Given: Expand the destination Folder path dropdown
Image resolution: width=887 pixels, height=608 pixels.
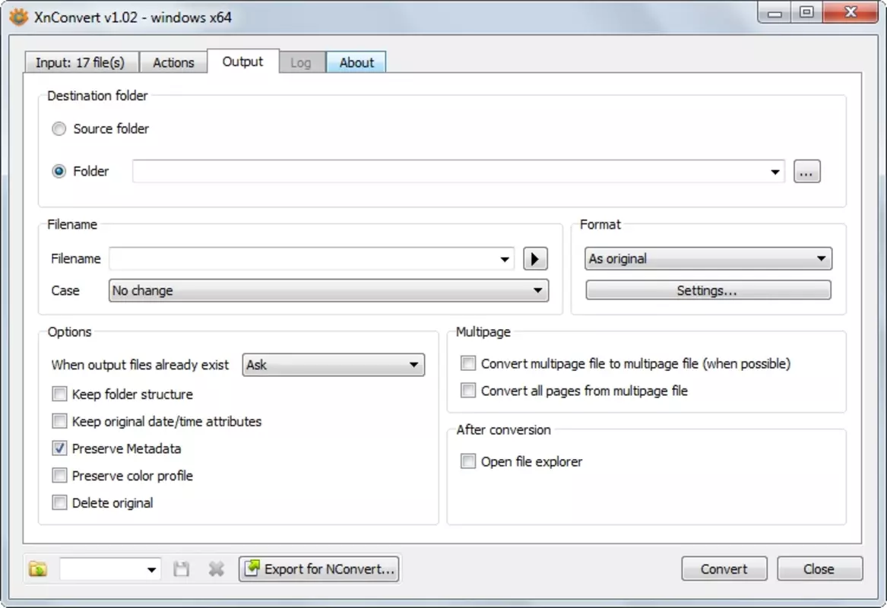Looking at the screenshot, I should (x=775, y=172).
